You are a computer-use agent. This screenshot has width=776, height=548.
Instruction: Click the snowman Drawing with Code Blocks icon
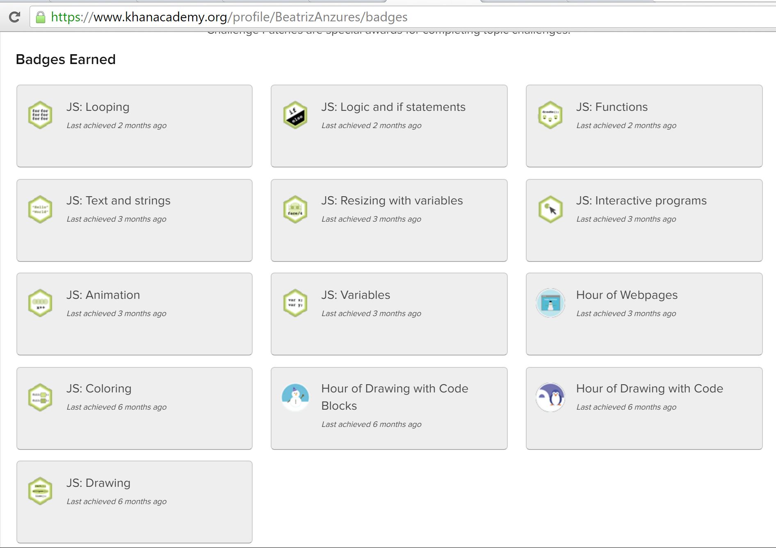click(x=295, y=397)
